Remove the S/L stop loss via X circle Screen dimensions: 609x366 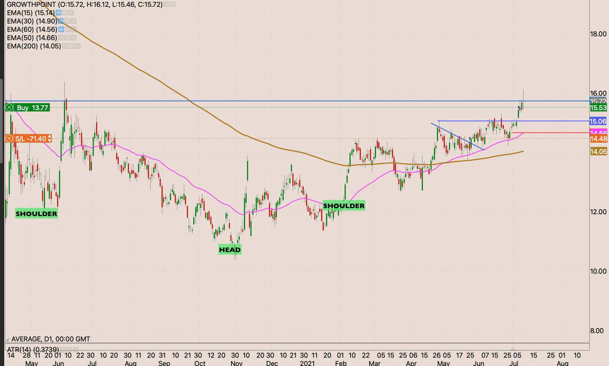pos(9,139)
